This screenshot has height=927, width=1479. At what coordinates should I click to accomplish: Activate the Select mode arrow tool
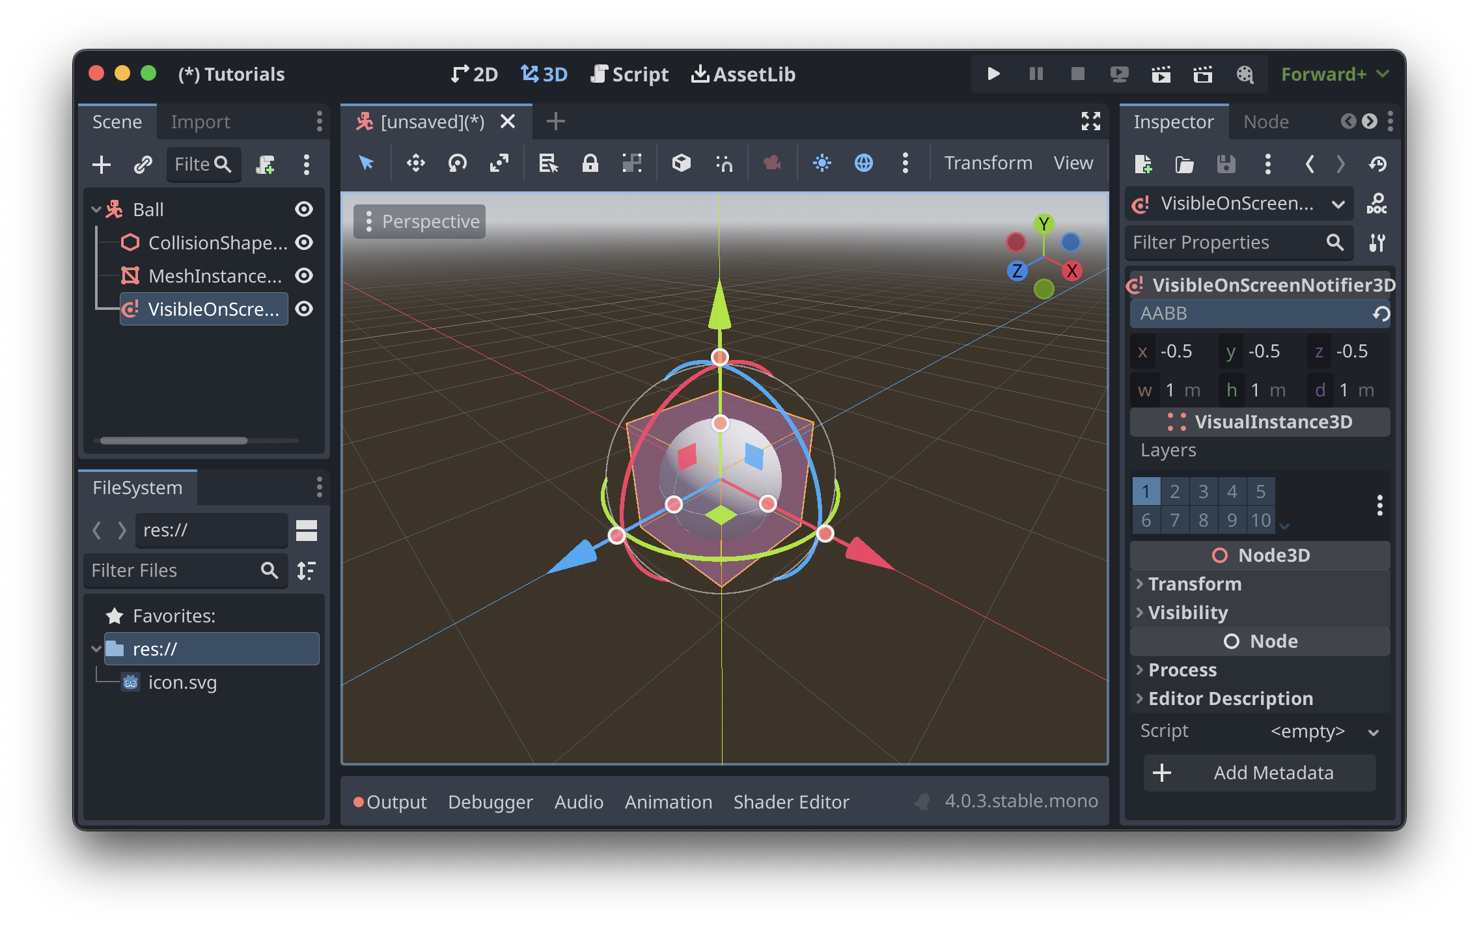(x=366, y=163)
